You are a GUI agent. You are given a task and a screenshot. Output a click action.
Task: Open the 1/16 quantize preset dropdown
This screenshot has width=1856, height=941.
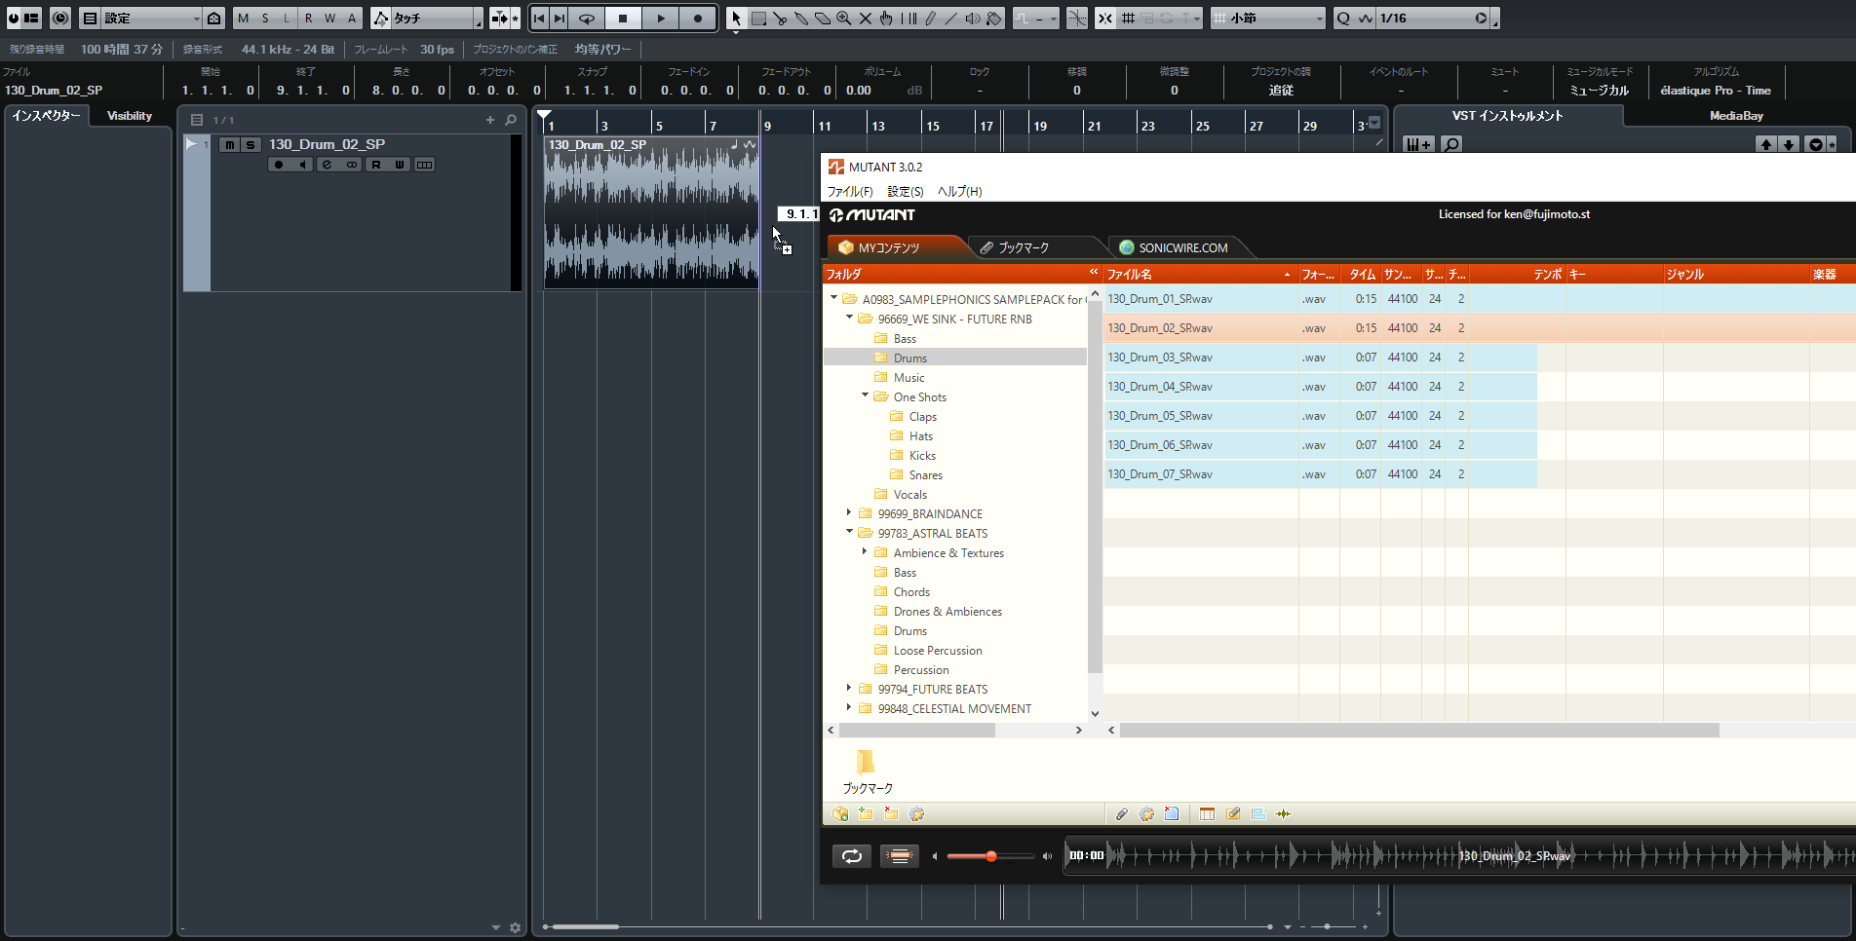1433,18
